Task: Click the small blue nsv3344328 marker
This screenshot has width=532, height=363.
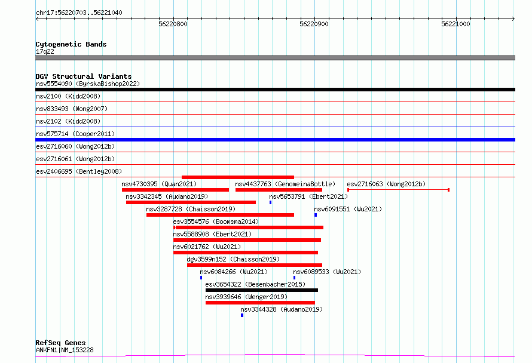Action: point(242,315)
